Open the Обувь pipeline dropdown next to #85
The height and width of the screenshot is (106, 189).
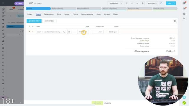[x=39, y=4]
